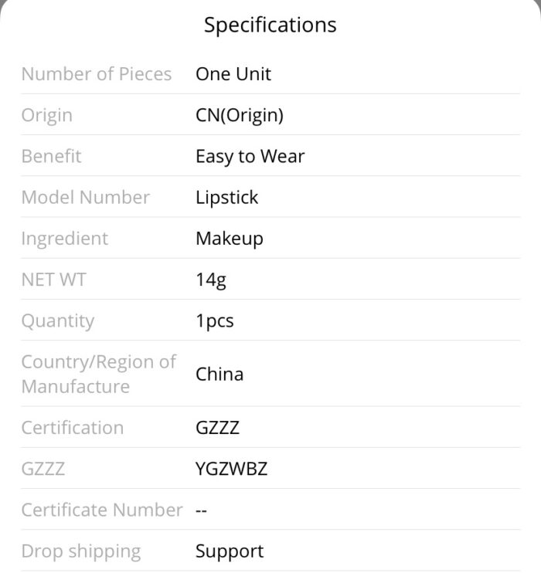Screen dimensions: 541x573
Task: Tap the 1pcs quantity value
Action: pyautogui.click(x=214, y=320)
